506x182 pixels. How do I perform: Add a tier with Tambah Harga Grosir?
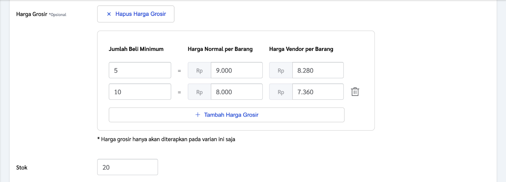point(226,115)
